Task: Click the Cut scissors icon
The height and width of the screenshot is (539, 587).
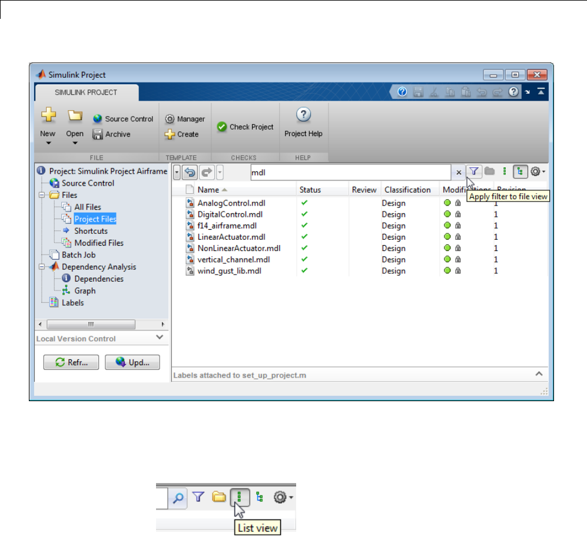Action: pyautogui.click(x=434, y=92)
